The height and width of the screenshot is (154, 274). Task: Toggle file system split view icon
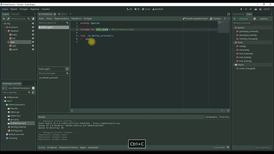tap(33, 88)
